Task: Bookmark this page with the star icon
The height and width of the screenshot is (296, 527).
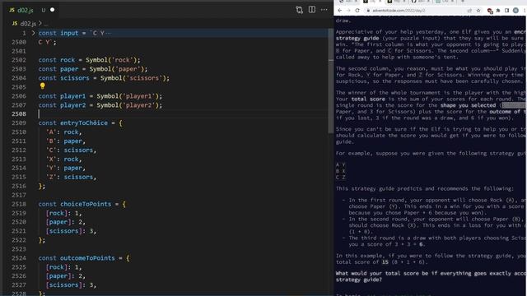Action: (x=478, y=11)
